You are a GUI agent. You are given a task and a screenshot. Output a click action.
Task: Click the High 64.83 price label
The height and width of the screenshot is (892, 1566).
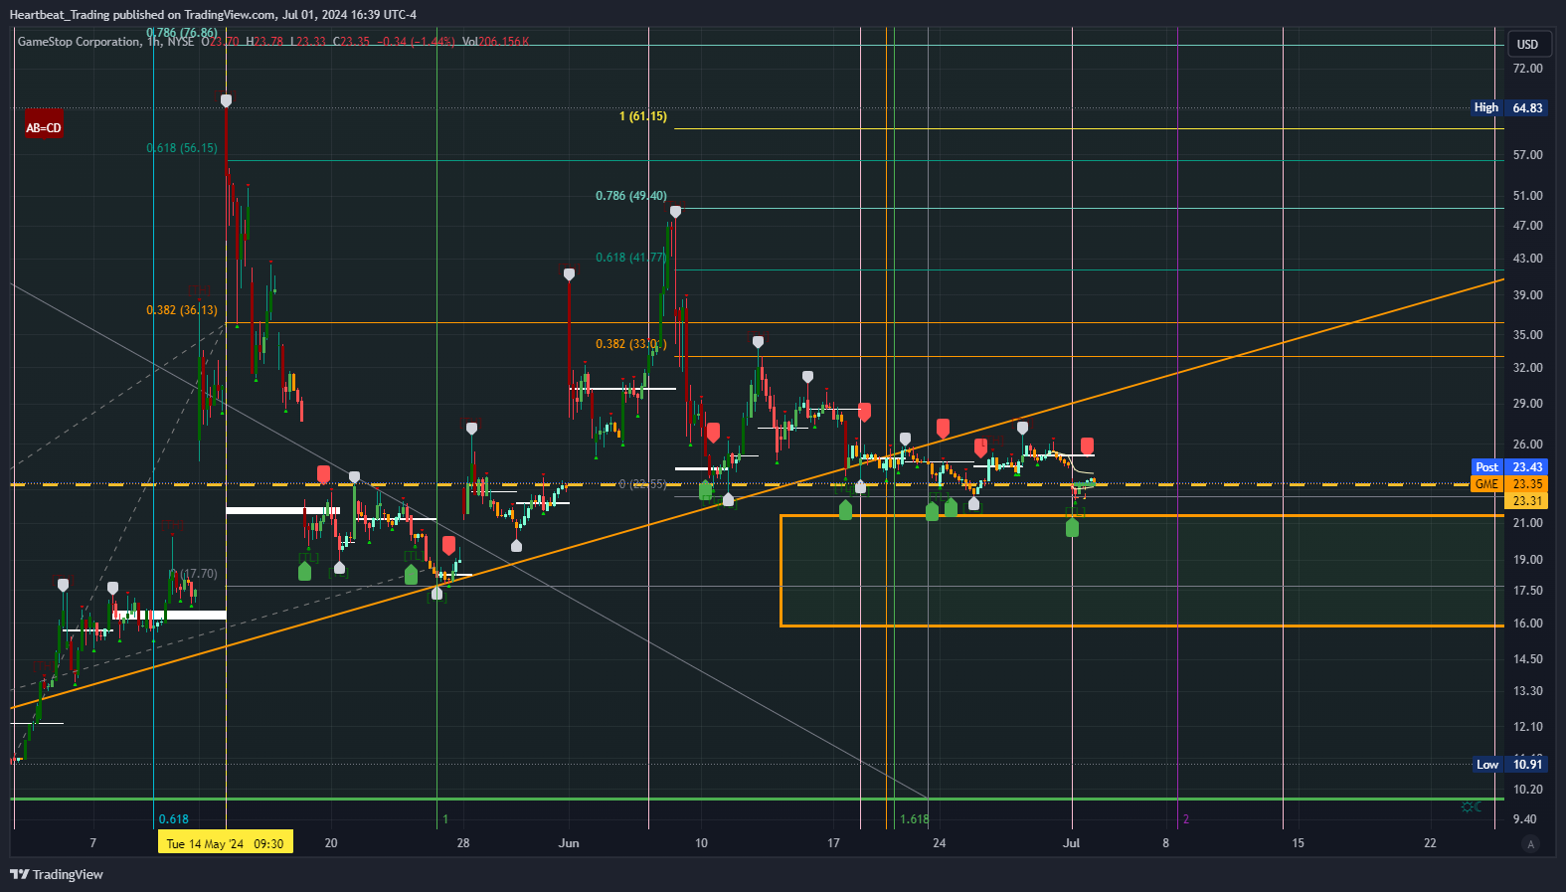point(1509,107)
